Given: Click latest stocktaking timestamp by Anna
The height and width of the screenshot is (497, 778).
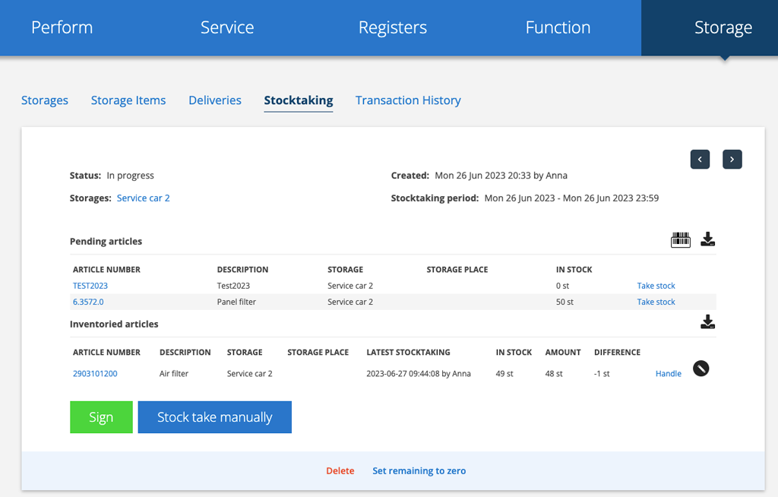Looking at the screenshot, I should click(419, 373).
